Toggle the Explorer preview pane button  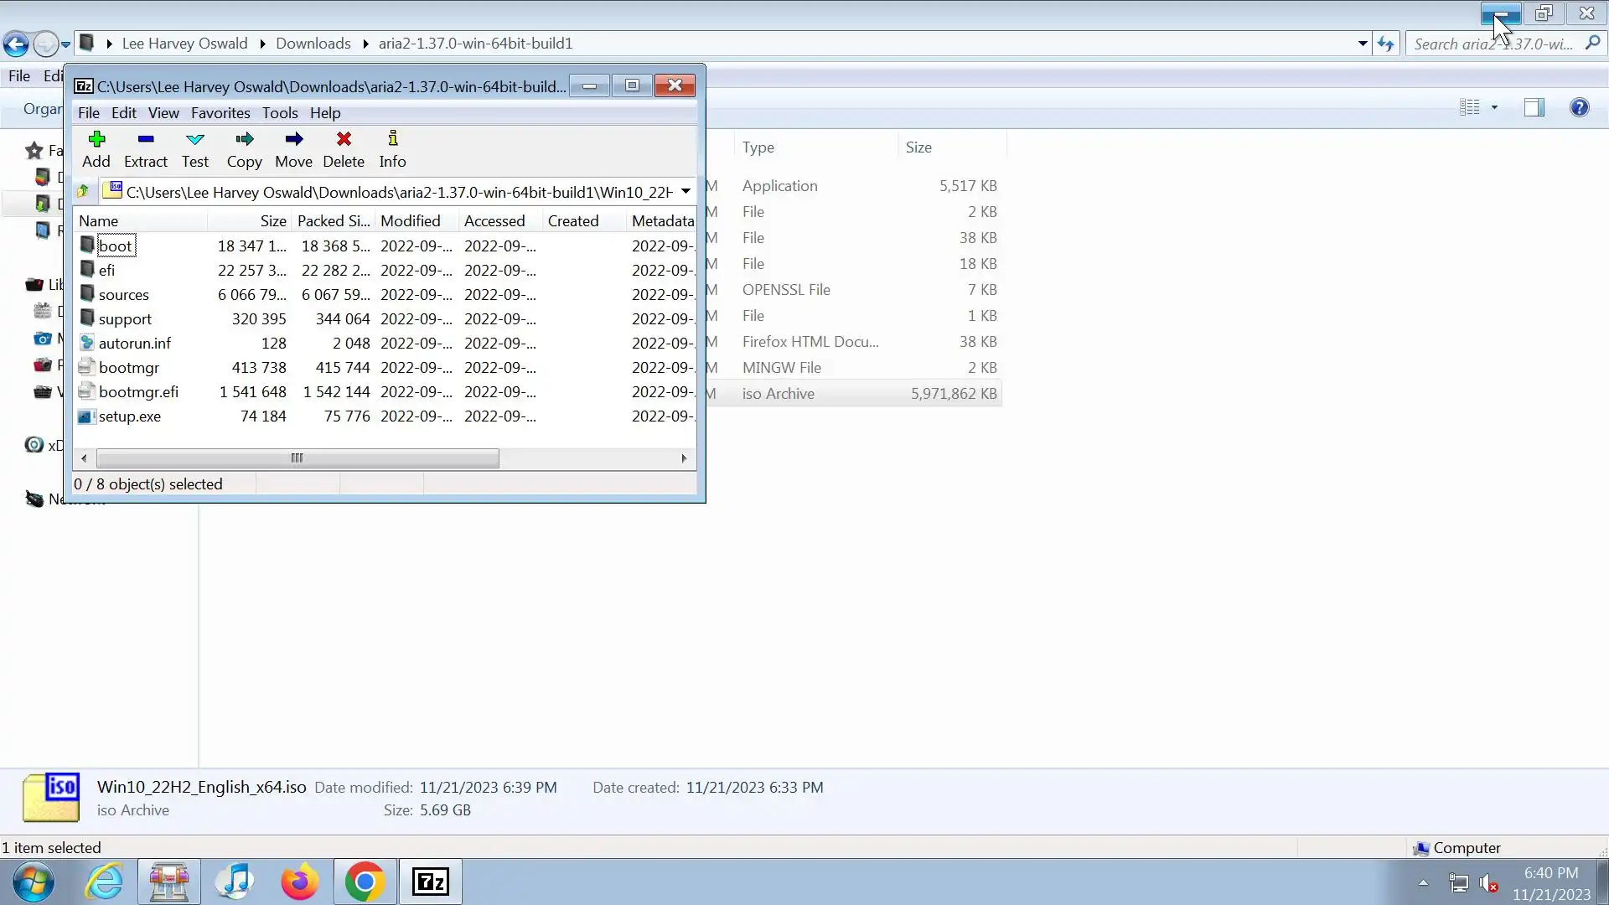point(1534,107)
